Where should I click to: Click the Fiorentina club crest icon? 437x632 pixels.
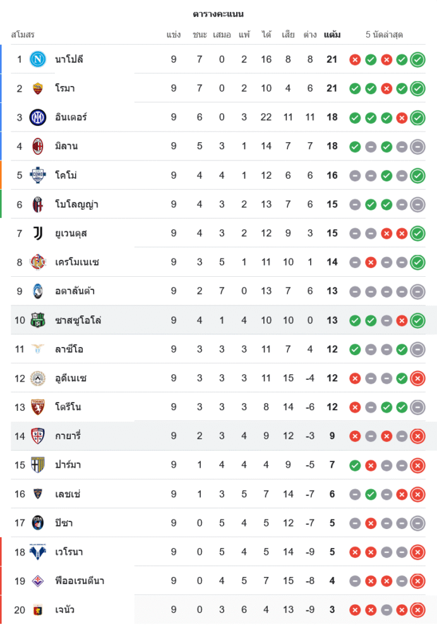pyautogui.click(x=38, y=581)
